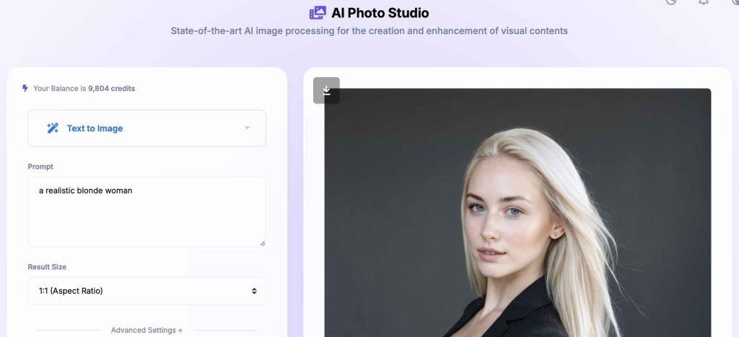The width and height of the screenshot is (739, 337).
Task: Download the generated image
Action: 326,90
